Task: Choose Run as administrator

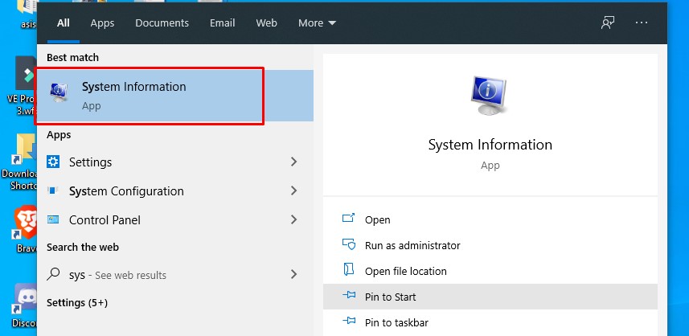Action: pos(412,245)
